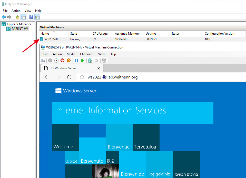246x178 pixels.
Task: Click the browser Forward arrow
Action: (58, 77)
